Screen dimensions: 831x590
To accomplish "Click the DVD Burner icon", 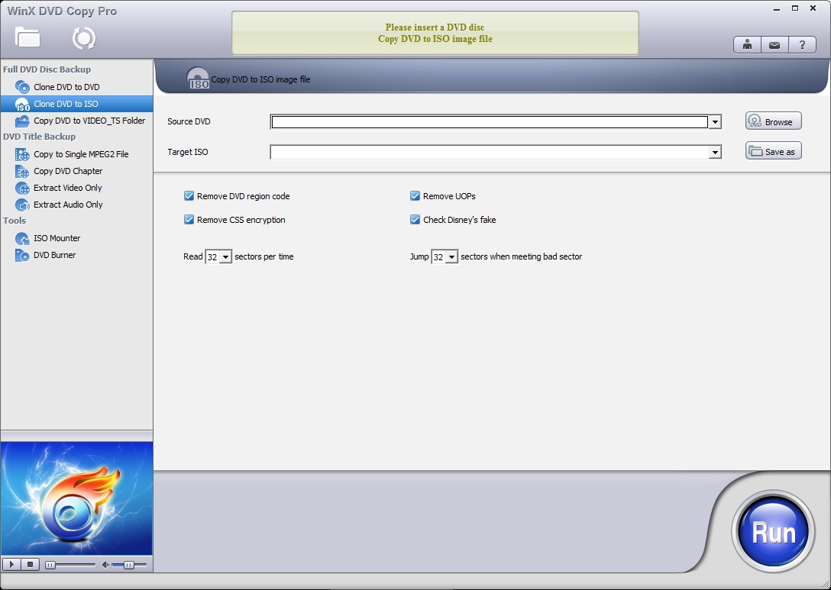I will 22,255.
